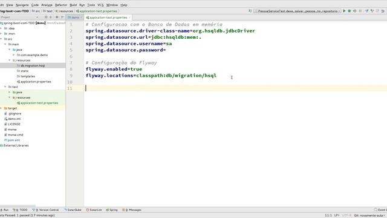387x218 pixels.
Task: Open the Code menu
Action: tap(35, 5)
